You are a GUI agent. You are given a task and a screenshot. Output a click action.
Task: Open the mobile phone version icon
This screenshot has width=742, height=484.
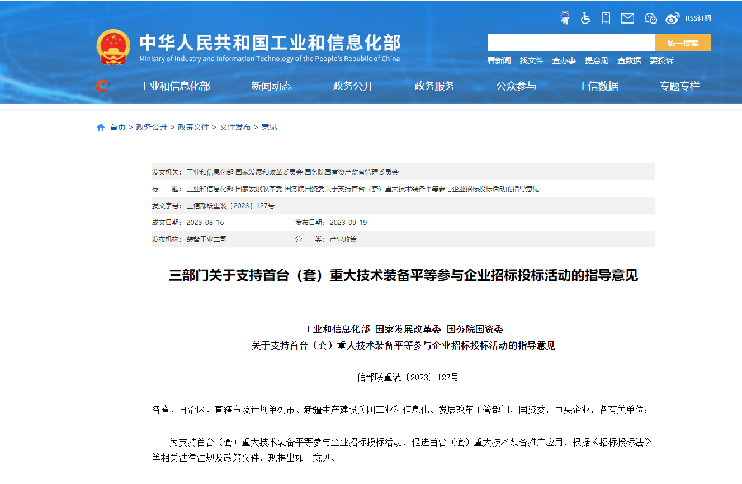[x=606, y=18]
